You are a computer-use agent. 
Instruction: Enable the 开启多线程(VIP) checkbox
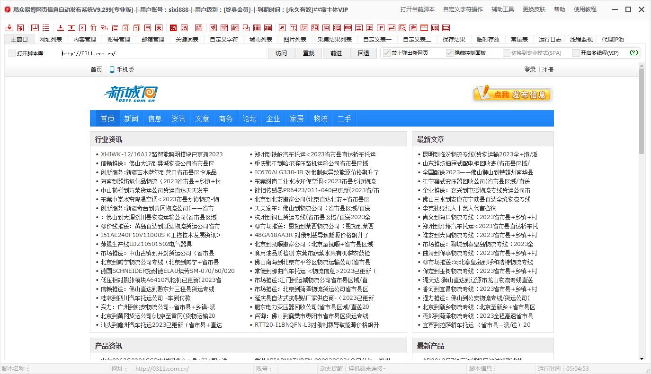(x=576, y=53)
